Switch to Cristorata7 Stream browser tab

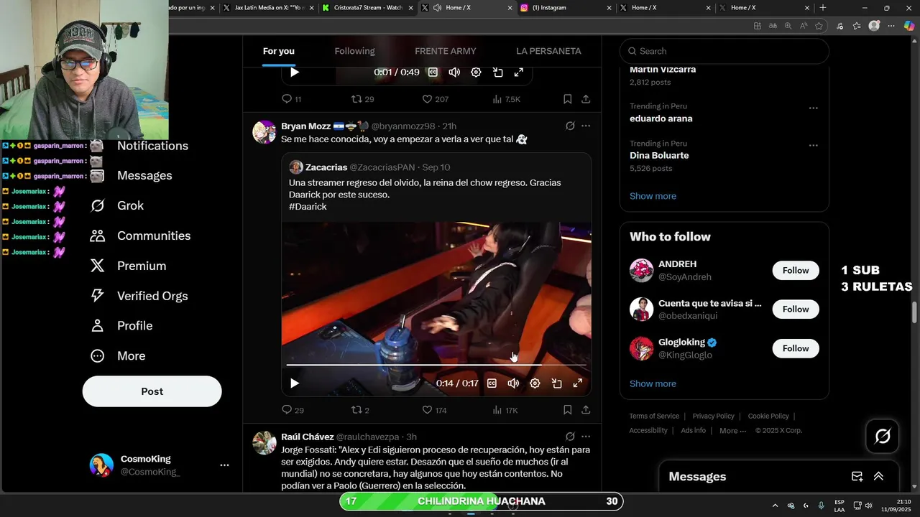coord(368,8)
